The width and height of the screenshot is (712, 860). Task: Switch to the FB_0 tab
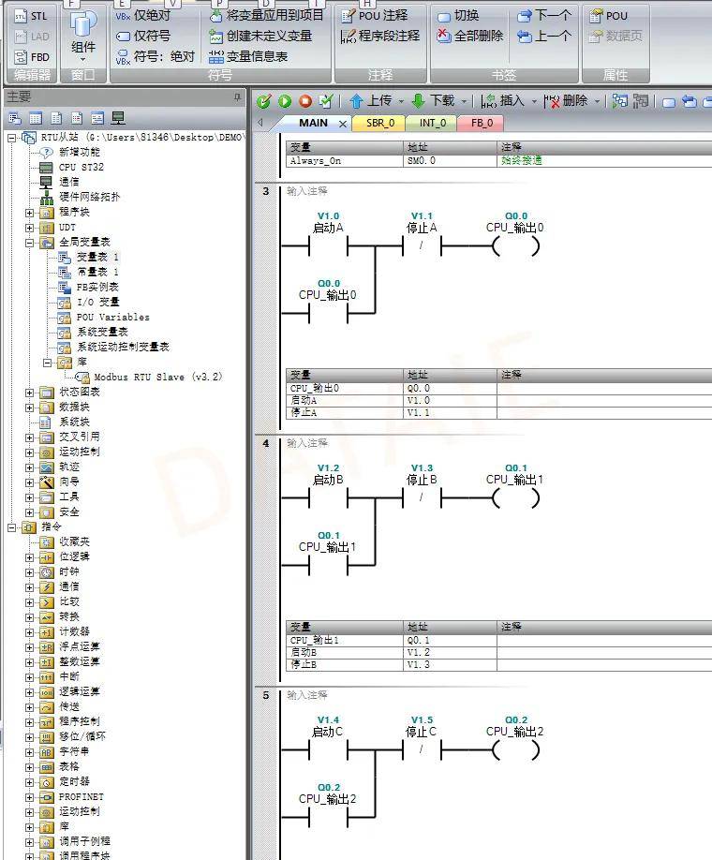coord(482,124)
